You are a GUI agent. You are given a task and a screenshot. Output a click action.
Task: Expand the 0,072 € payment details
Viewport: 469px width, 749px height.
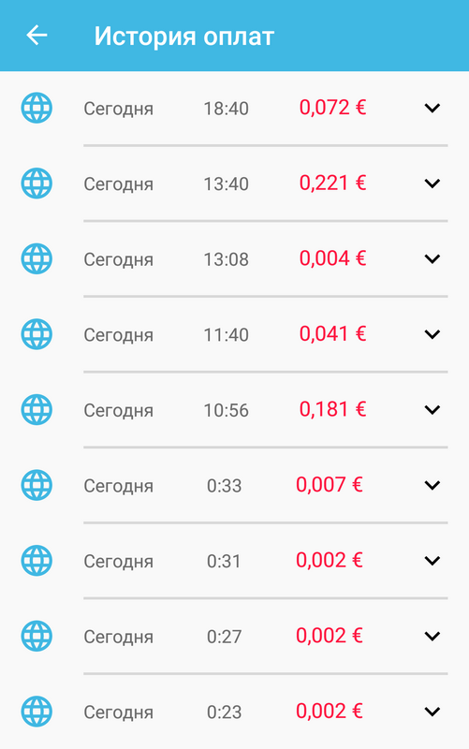[x=432, y=108]
